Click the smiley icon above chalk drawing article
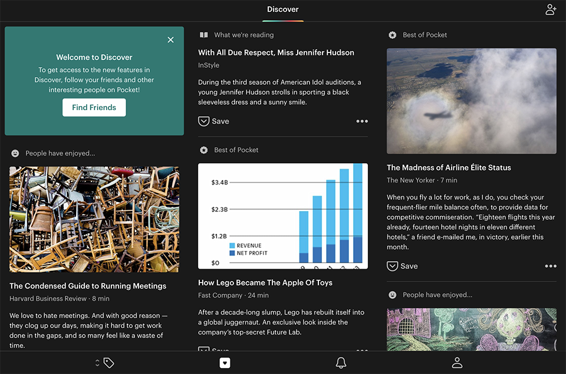The image size is (566, 374). (393, 295)
